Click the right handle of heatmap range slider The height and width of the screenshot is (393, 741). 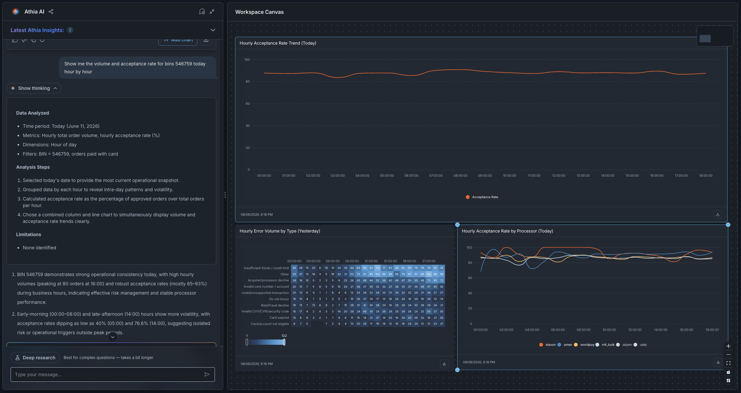tap(284, 342)
